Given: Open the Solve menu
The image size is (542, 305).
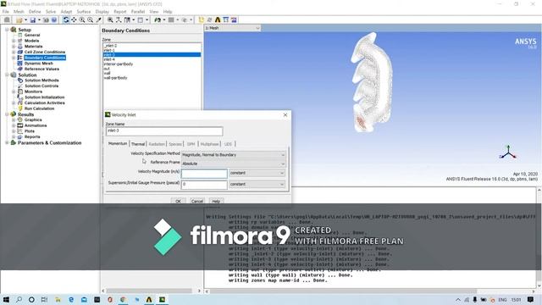Looking at the screenshot, I should (x=51, y=11).
